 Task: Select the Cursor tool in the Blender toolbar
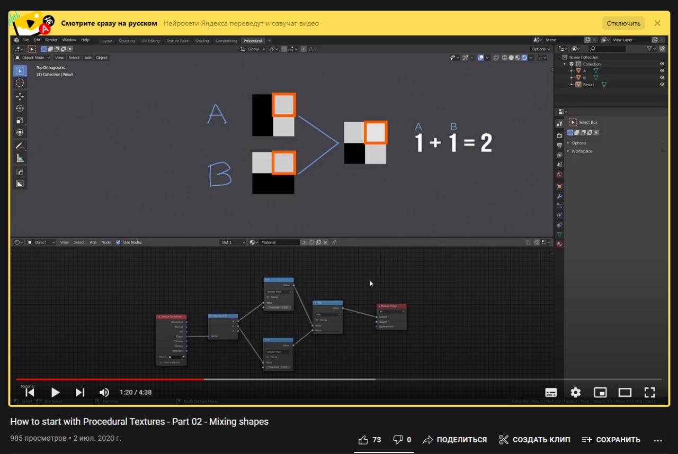pyautogui.click(x=20, y=83)
